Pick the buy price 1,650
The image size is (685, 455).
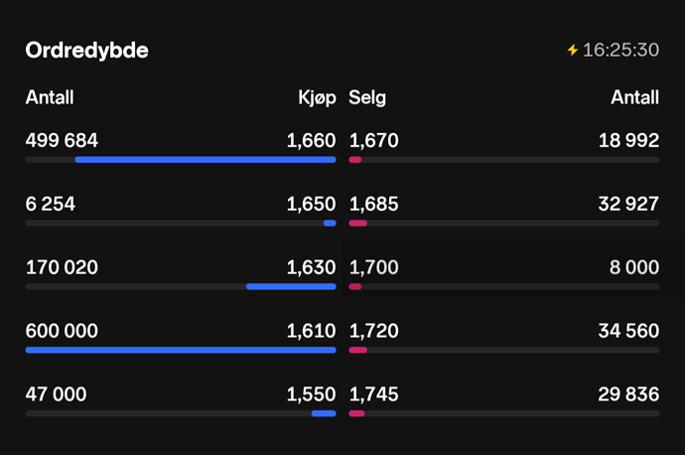tap(311, 205)
